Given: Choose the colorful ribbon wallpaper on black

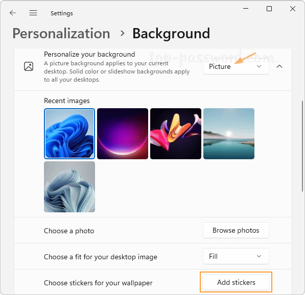Looking at the screenshot, I should coord(176,134).
